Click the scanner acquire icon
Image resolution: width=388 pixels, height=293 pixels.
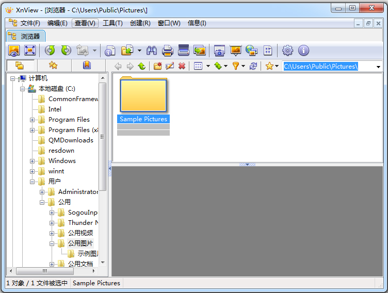pyautogui.click(x=184, y=51)
